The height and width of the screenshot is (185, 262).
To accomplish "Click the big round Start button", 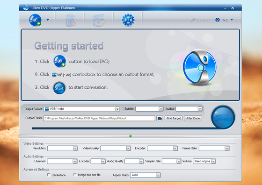I will 223,117.
